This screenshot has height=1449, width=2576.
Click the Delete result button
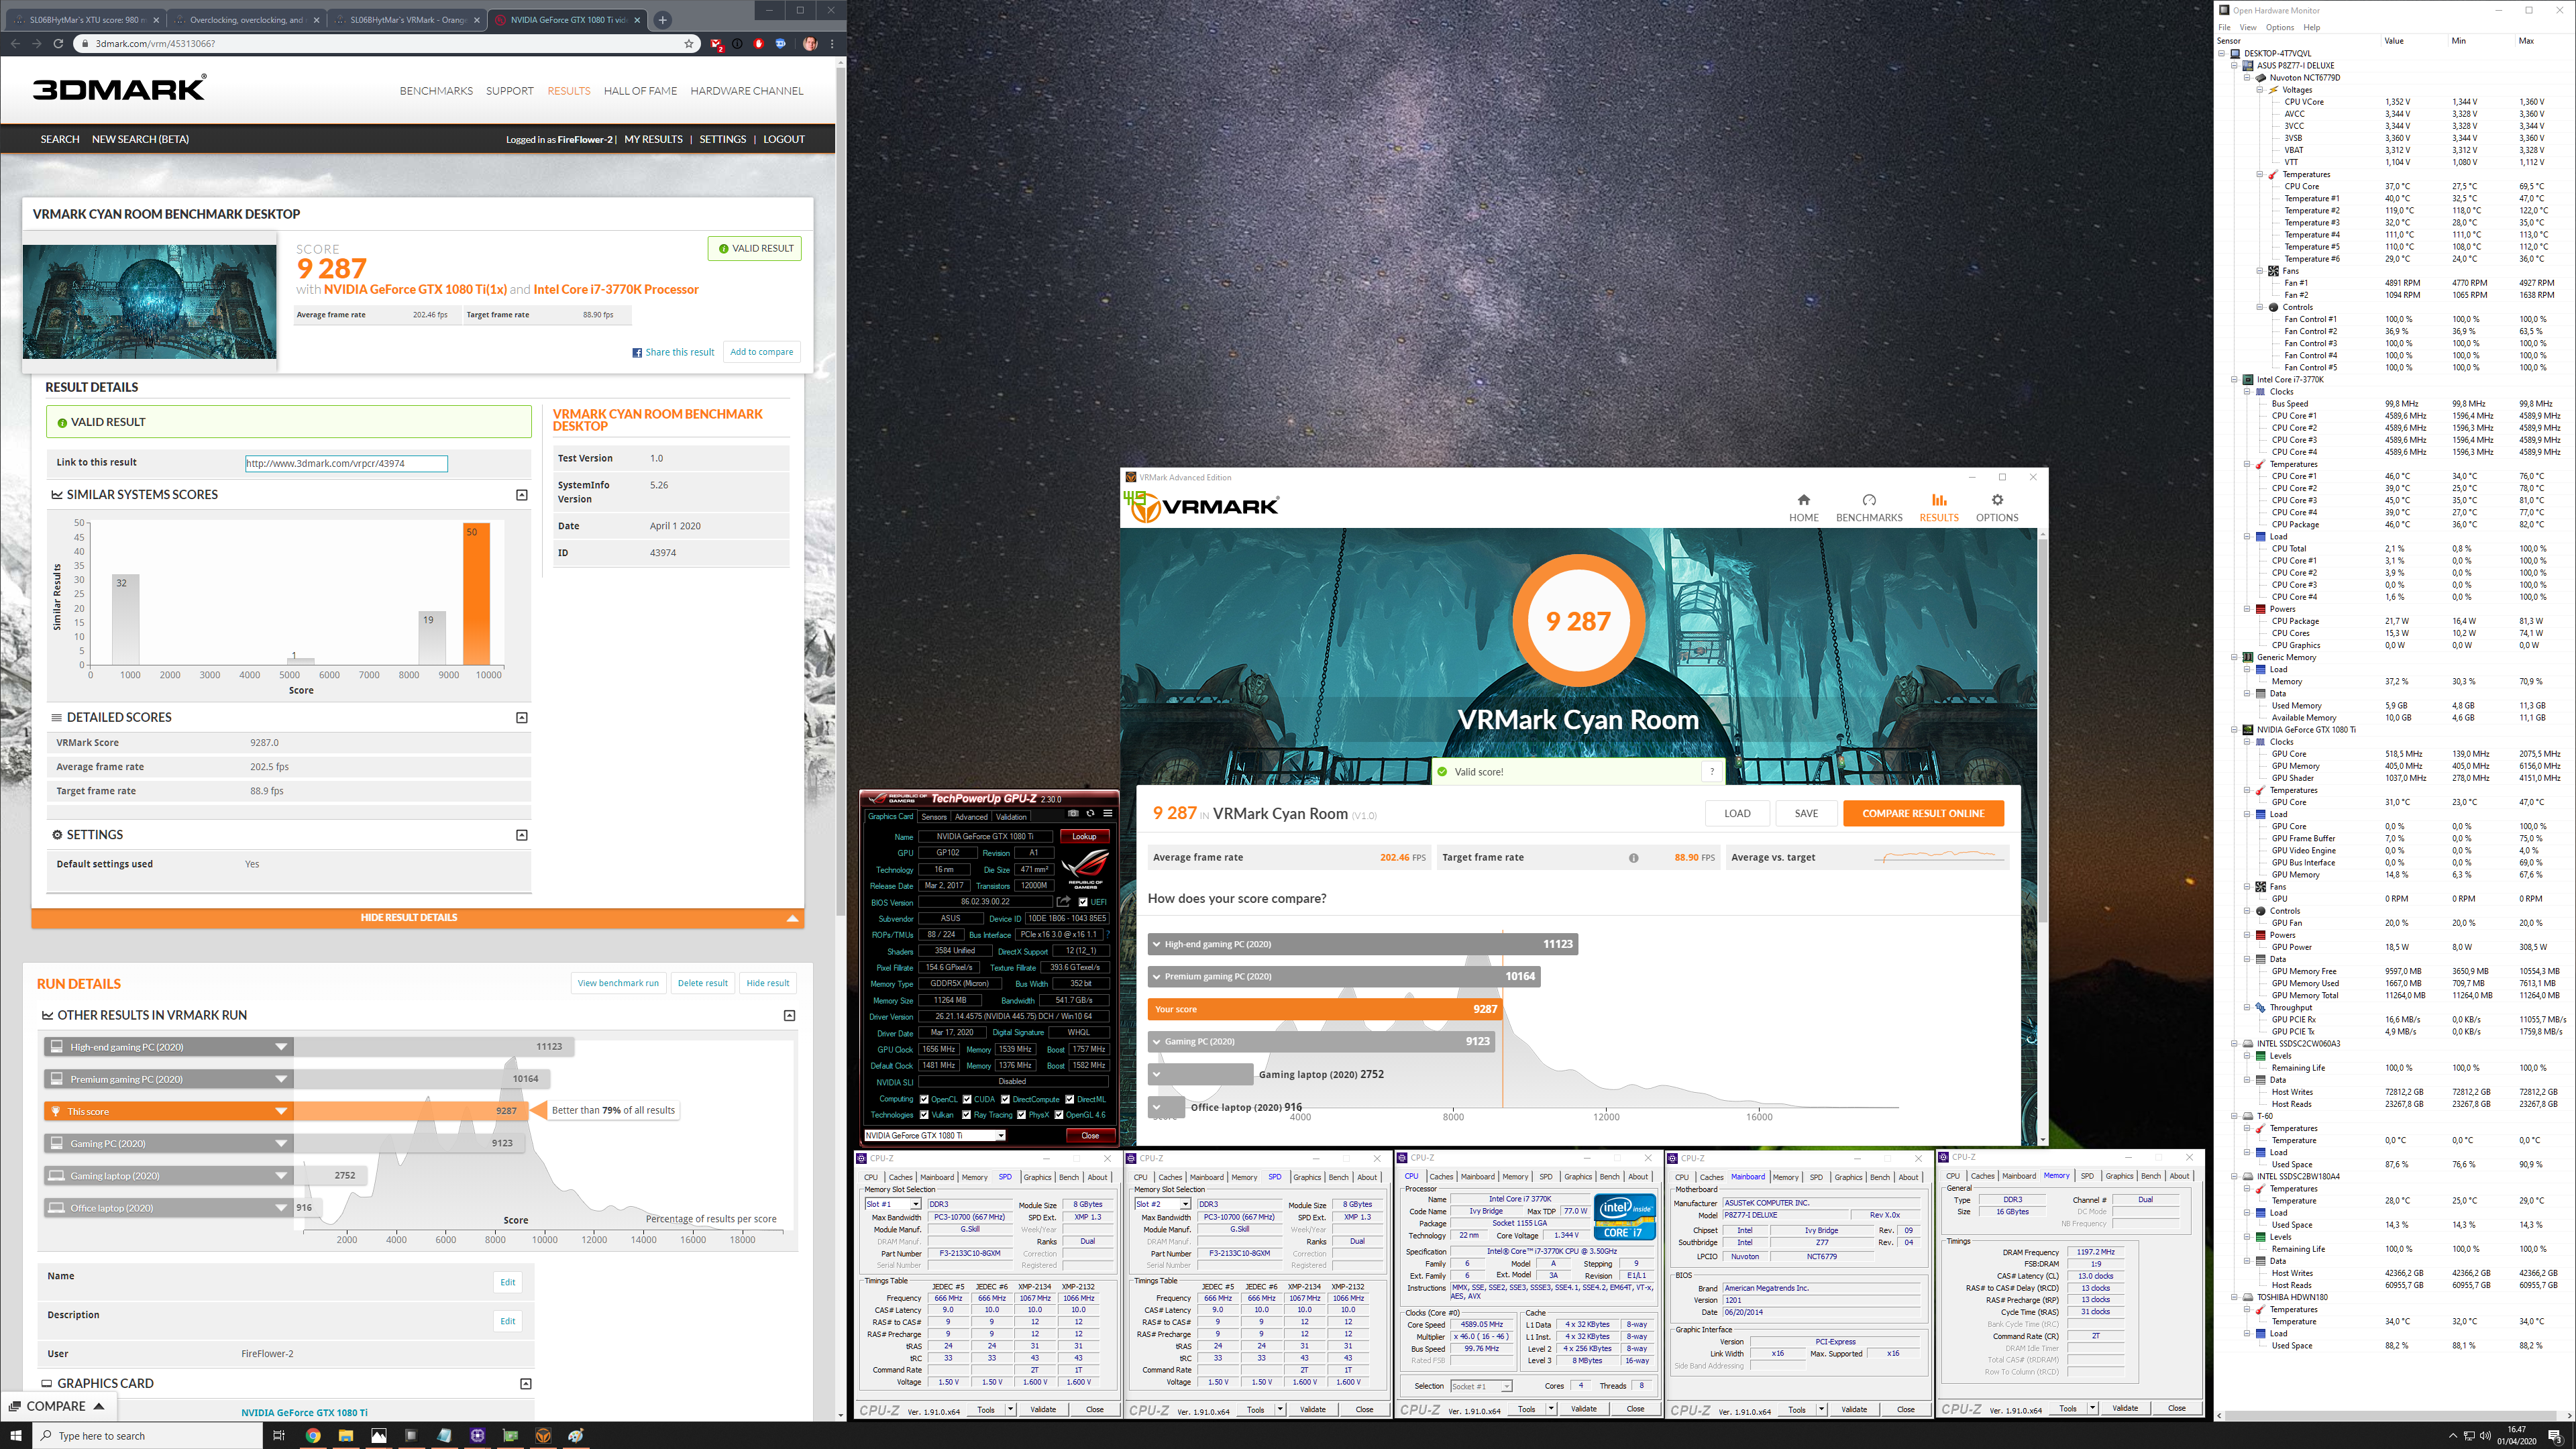[x=702, y=983]
